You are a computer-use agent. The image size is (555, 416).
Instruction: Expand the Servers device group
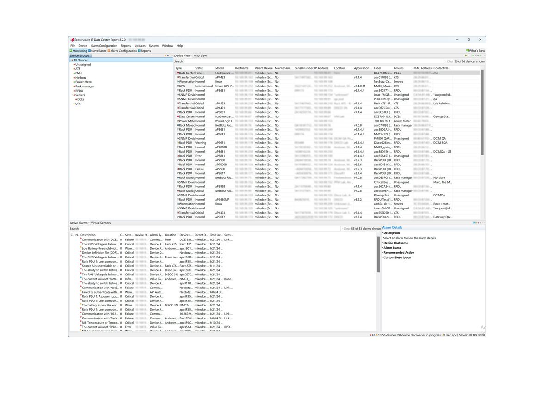click(x=73, y=95)
